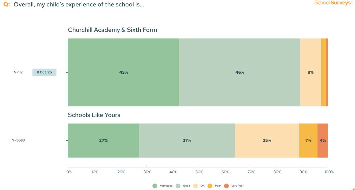Click the orange Q: question icon
355x190 pixels.
click(x=6, y=5)
